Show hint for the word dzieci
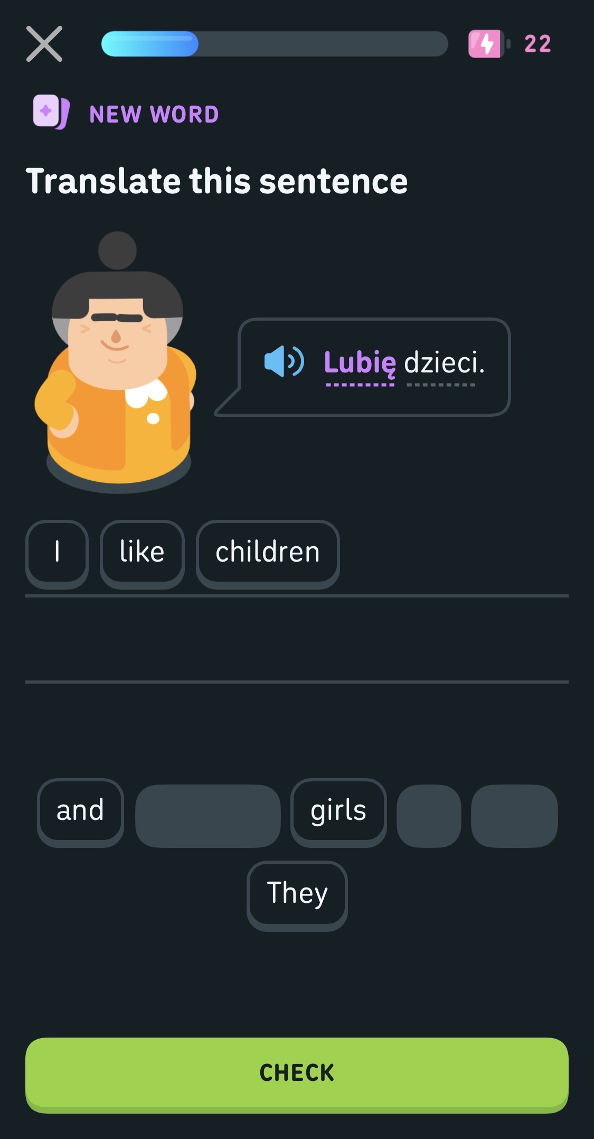Viewport: 594px width, 1139px height. coord(443,363)
